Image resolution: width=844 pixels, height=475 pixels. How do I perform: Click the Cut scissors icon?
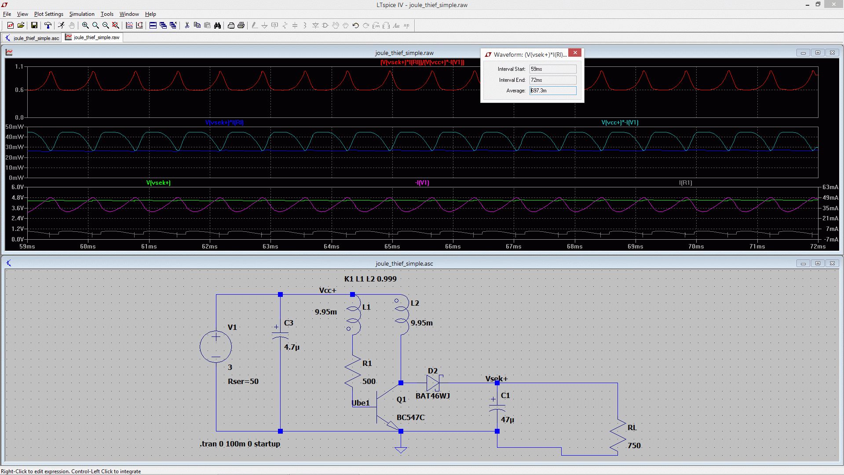click(187, 26)
